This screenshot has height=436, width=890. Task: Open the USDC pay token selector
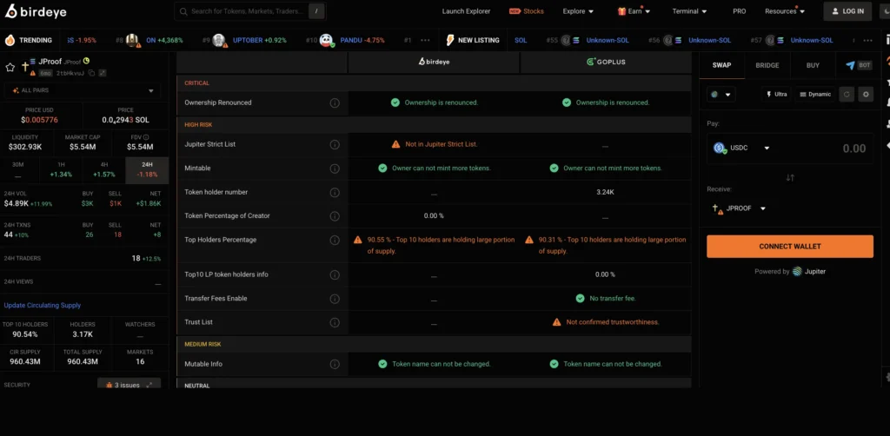click(x=742, y=148)
